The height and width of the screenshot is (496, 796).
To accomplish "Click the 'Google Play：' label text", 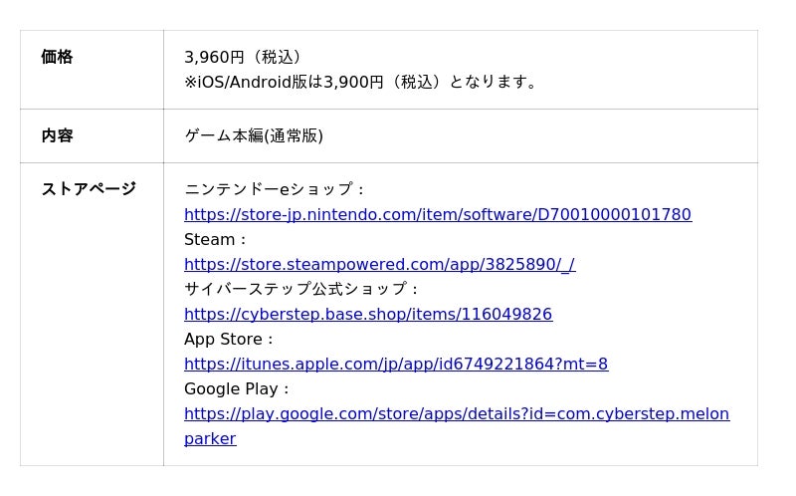I will (x=238, y=389).
